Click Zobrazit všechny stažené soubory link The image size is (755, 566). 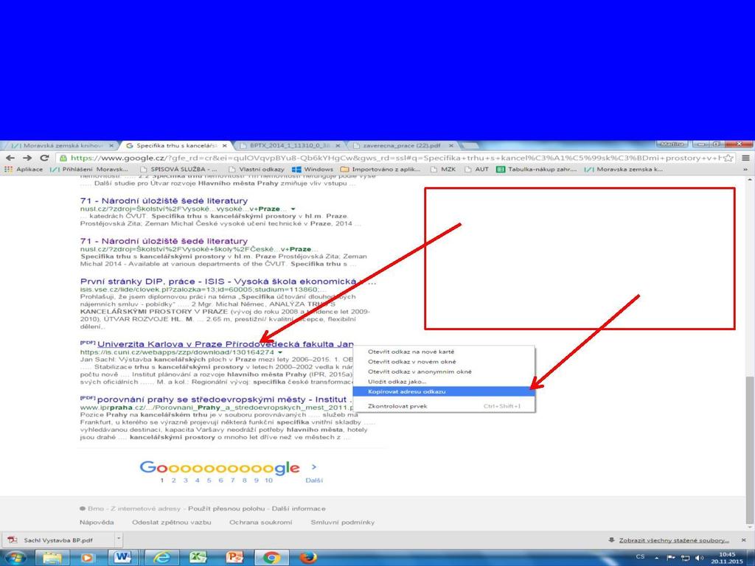pos(674,540)
